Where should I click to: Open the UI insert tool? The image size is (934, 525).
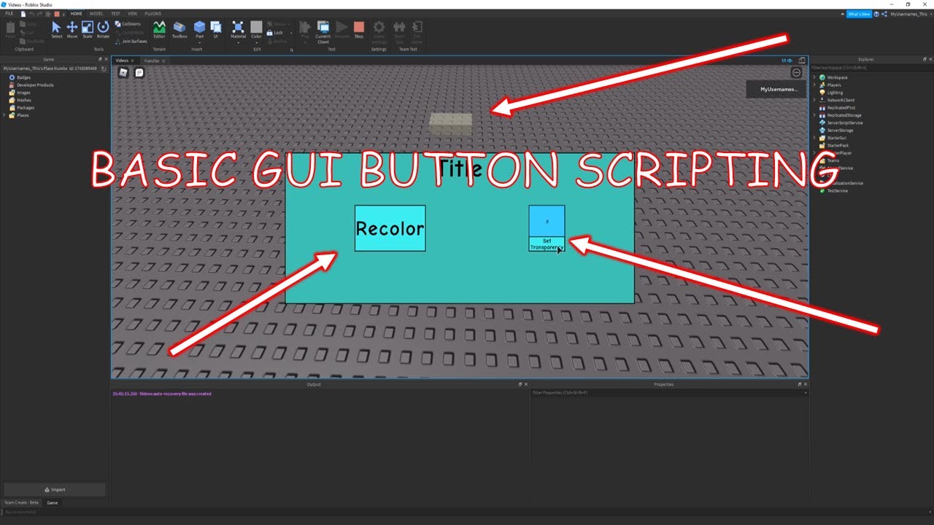216,29
